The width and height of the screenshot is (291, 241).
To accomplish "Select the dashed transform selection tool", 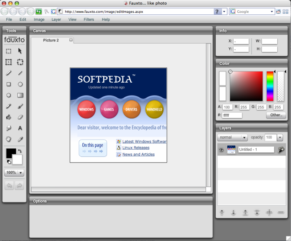I will point(20,62).
